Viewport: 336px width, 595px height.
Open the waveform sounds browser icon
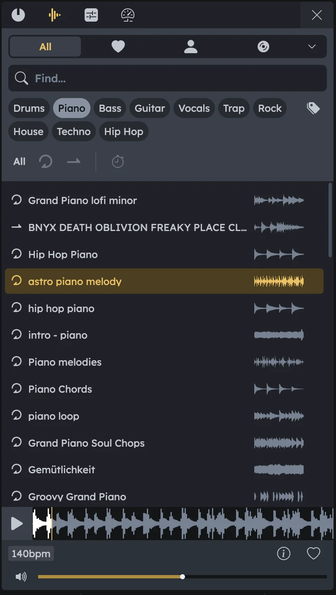click(x=54, y=15)
